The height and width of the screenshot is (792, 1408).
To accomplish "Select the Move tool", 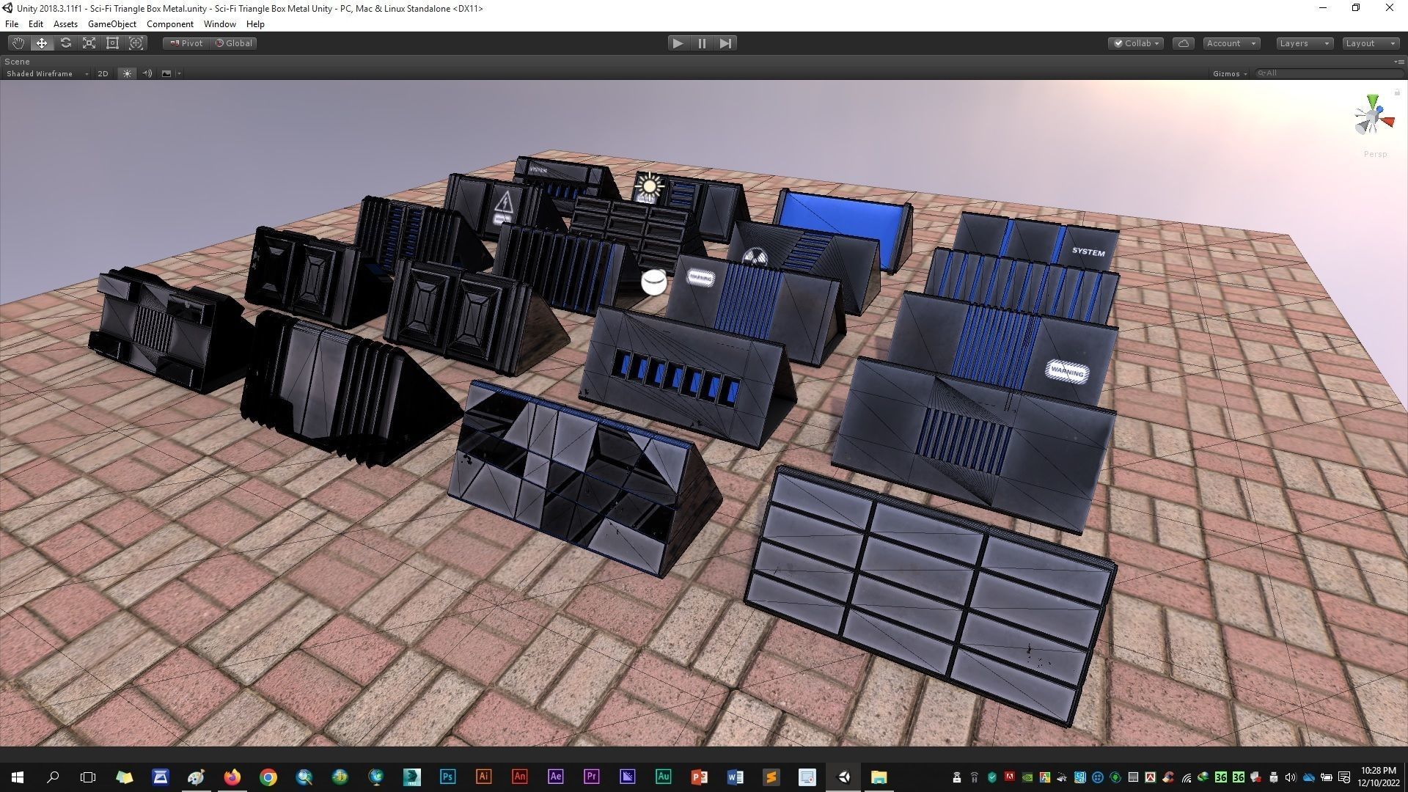I will [x=42, y=43].
